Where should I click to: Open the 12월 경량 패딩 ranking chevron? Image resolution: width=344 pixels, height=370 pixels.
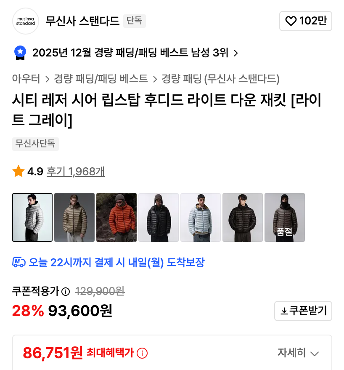(x=236, y=53)
